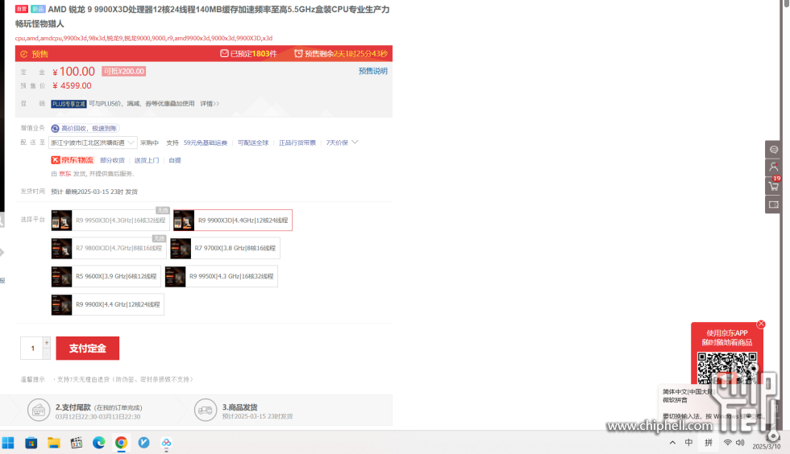Click the 京东物流 logistics logo
The image size is (790, 454).
click(73, 160)
